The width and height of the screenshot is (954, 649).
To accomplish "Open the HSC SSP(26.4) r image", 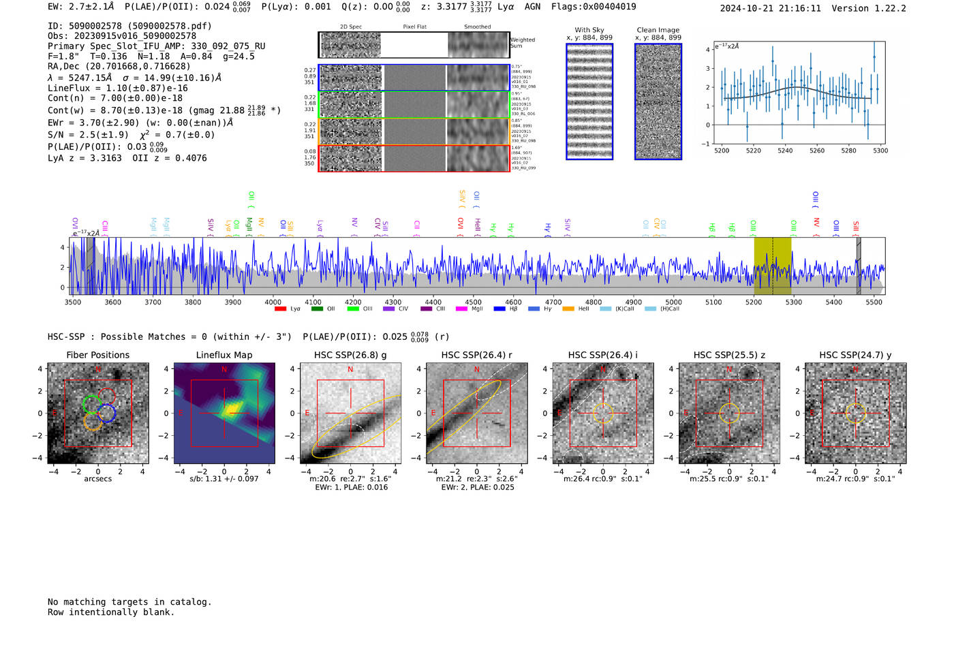I will (477, 413).
